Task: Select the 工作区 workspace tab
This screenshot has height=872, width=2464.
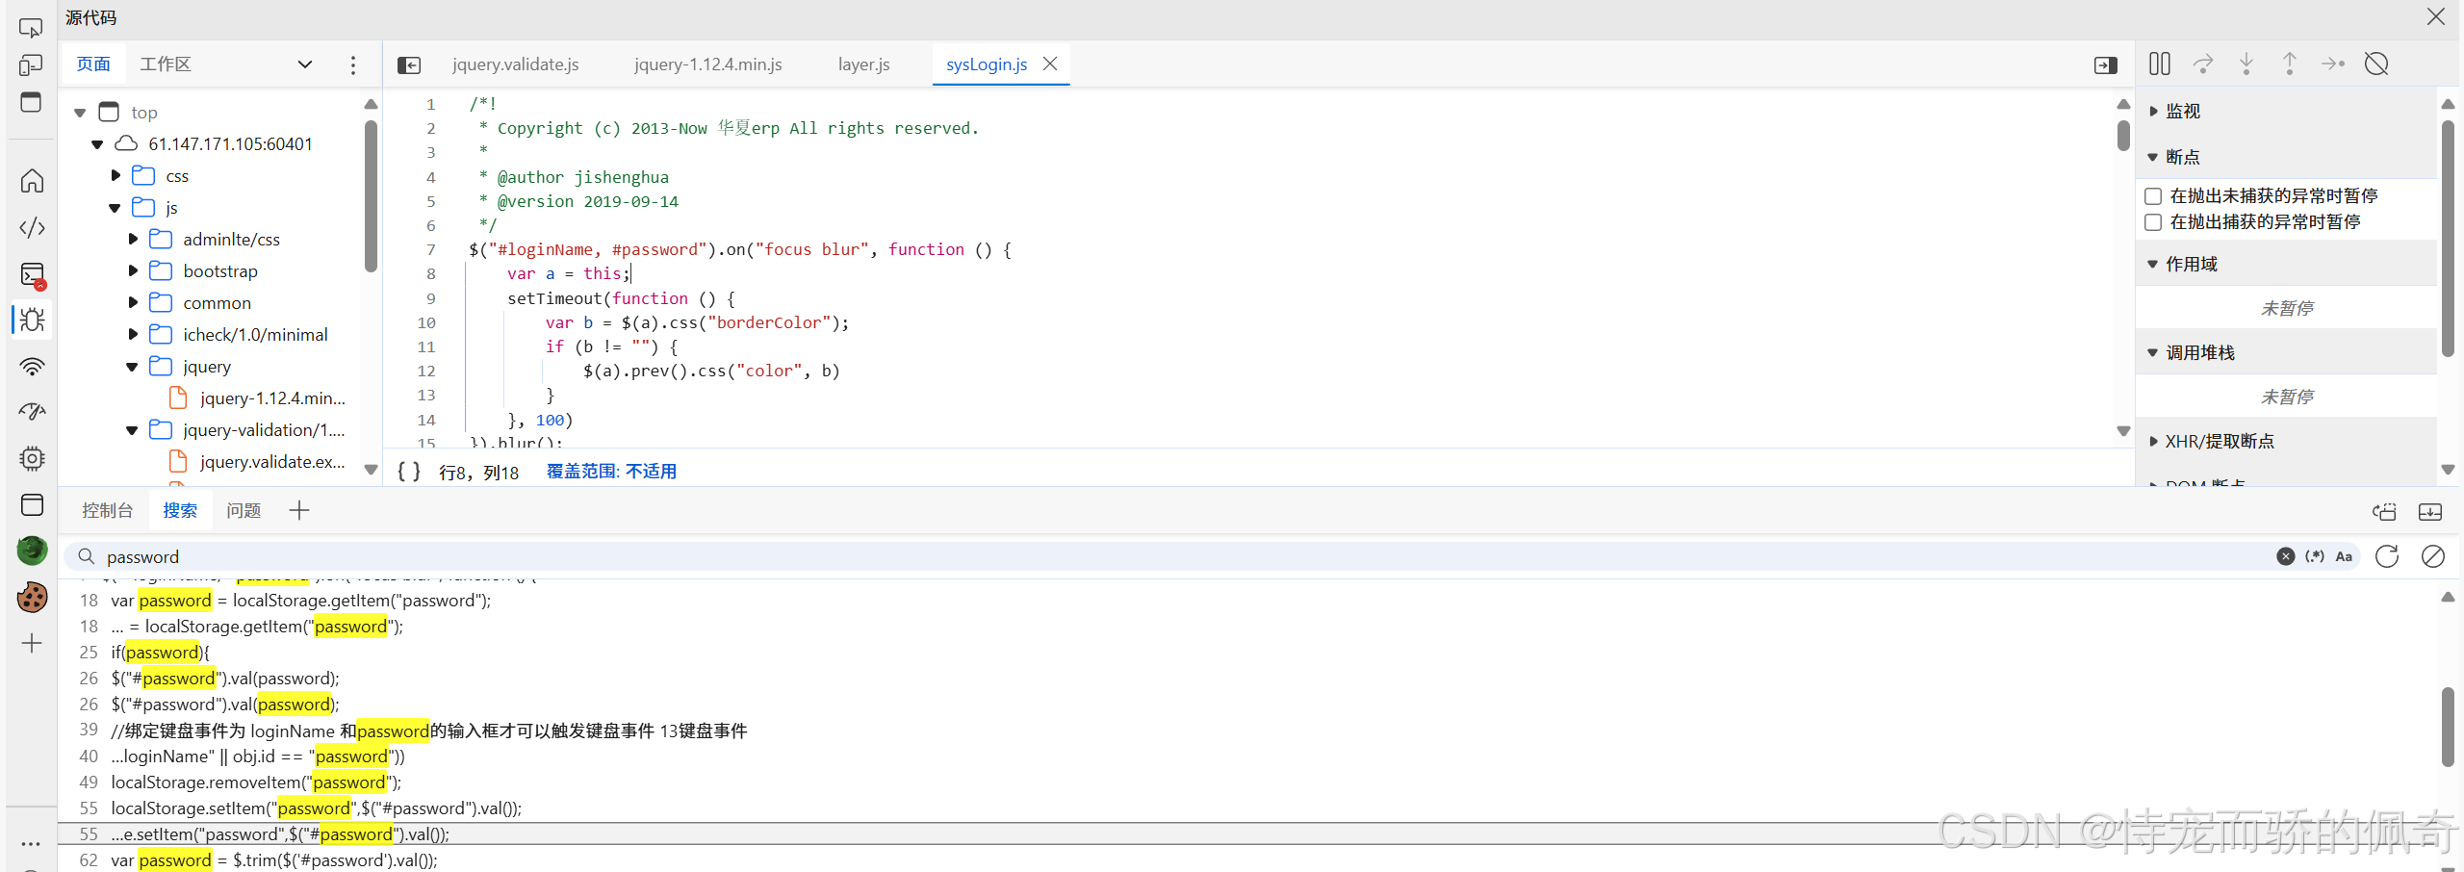Action: click(x=166, y=64)
